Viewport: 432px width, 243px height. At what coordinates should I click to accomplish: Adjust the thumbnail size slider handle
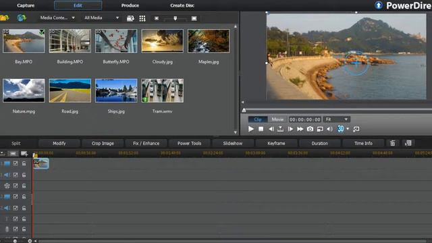(x=175, y=18)
